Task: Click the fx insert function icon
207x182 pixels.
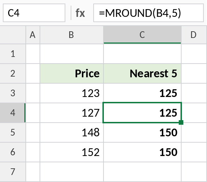Action: point(80,13)
